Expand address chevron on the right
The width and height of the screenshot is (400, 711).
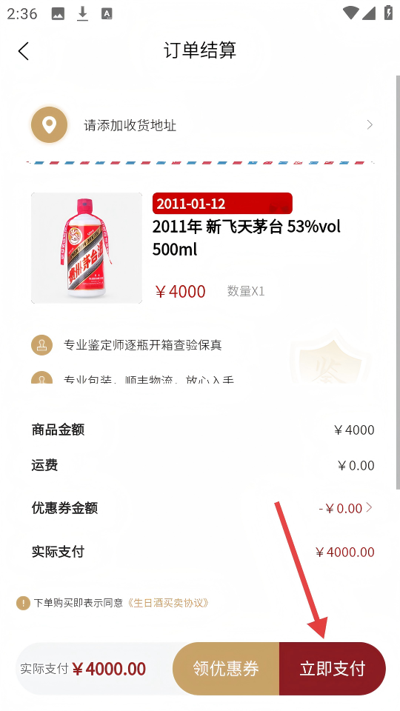pos(370,124)
